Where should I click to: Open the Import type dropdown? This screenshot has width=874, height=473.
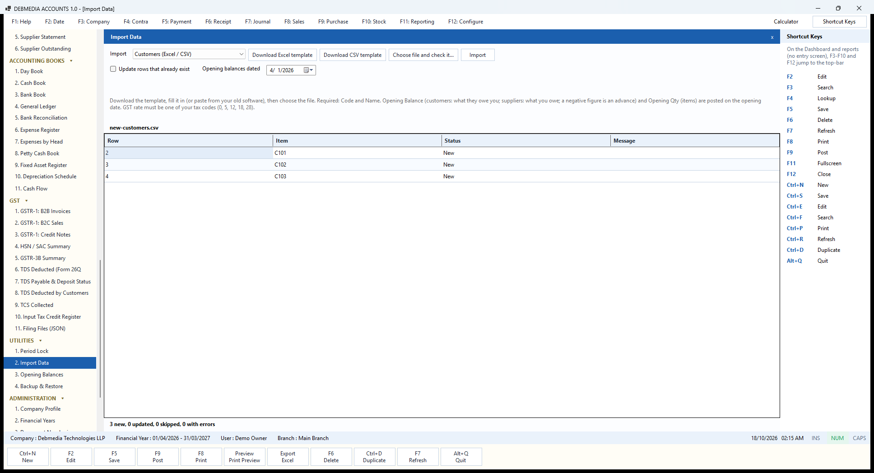coord(189,54)
